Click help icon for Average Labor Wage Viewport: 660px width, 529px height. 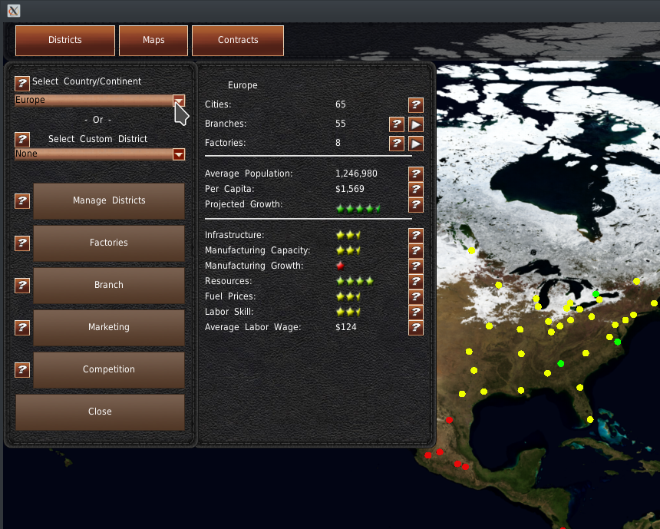coord(416,327)
